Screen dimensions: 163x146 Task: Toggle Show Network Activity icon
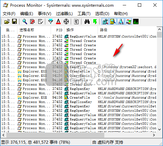(121, 21)
